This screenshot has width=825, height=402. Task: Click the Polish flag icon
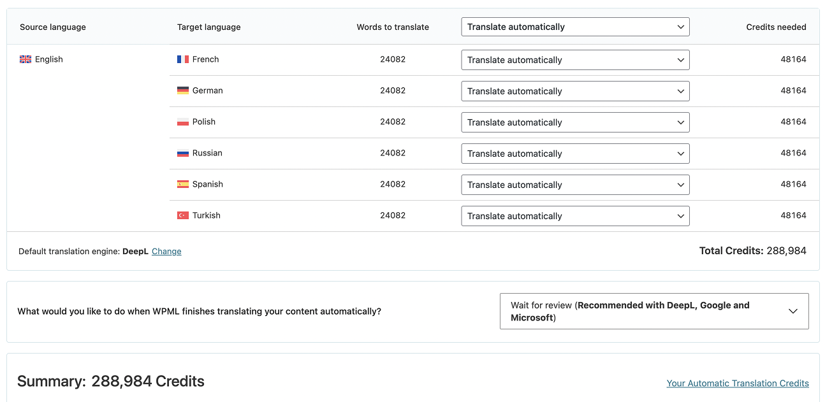coord(183,122)
